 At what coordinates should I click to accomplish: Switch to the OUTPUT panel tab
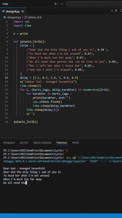point(24,143)
